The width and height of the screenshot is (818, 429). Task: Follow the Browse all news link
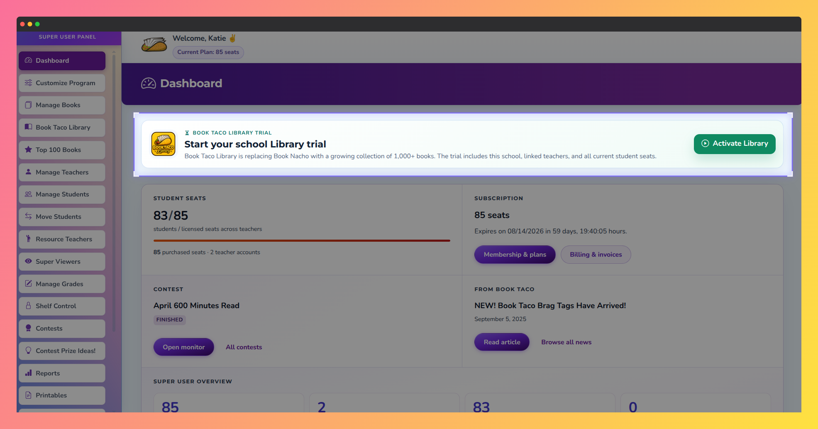click(566, 342)
